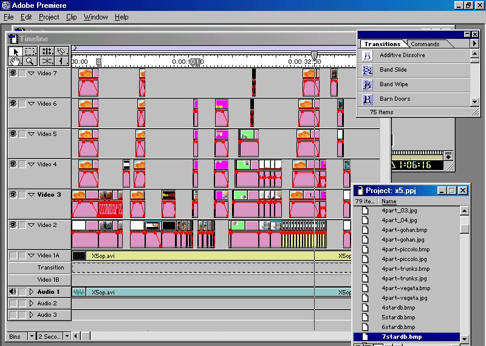Click the Additive Dissolve transition icon
Screen dimensions: 486x346
tap(368, 55)
